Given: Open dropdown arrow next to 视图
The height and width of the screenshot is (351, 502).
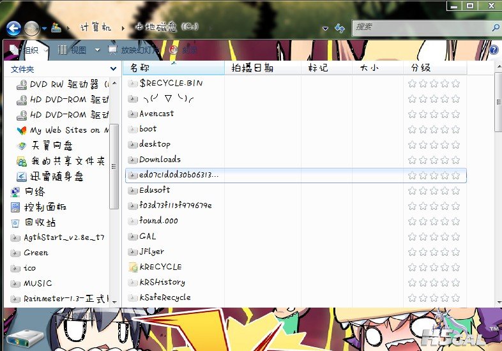Looking at the screenshot, I should [97, 50].
